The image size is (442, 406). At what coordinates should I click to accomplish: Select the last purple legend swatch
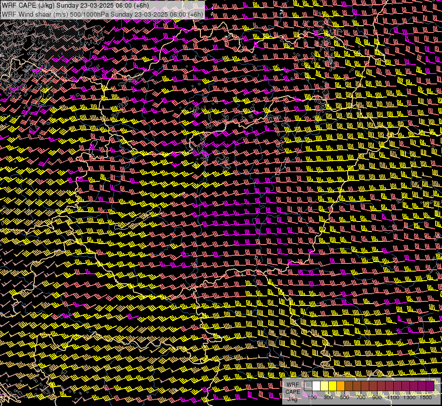click(430, 386)
